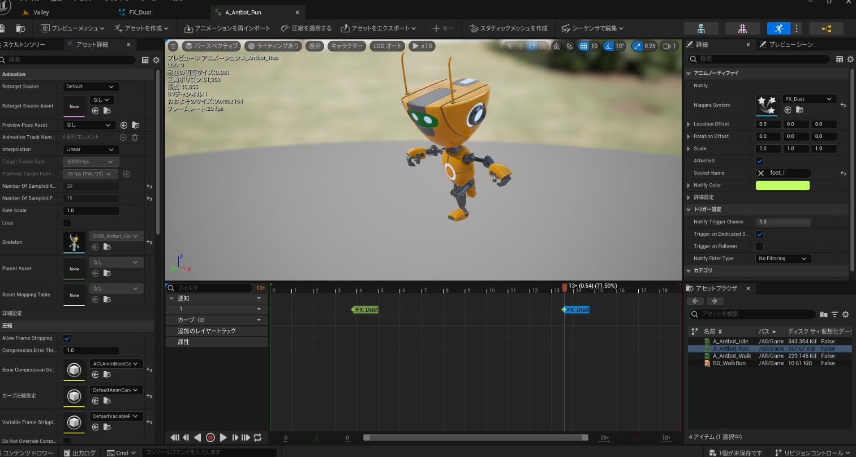The image size is (856, 457).
Task: Open the キャラクター viewport menu
Action: 346,46
